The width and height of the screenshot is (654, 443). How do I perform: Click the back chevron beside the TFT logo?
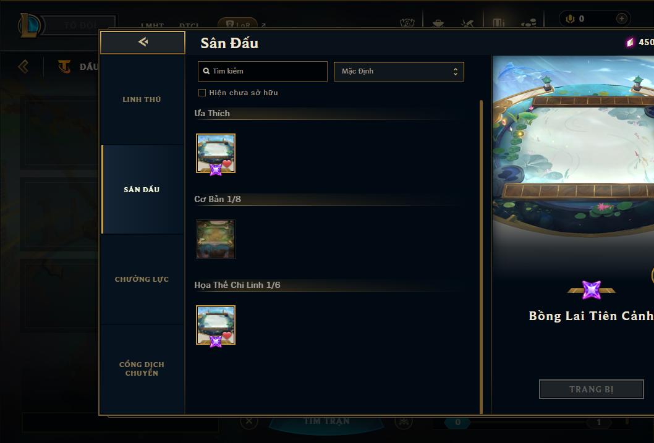[23, 66]
